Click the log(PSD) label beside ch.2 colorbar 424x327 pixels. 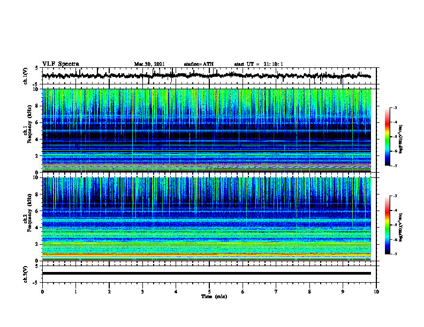401,227
